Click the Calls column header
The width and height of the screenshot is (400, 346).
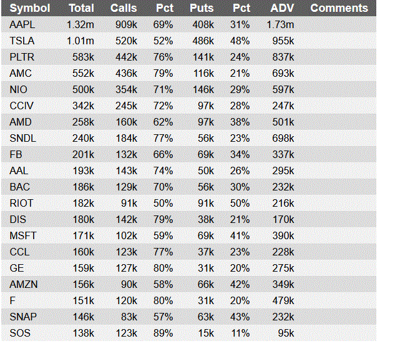[x=124, y=8]
